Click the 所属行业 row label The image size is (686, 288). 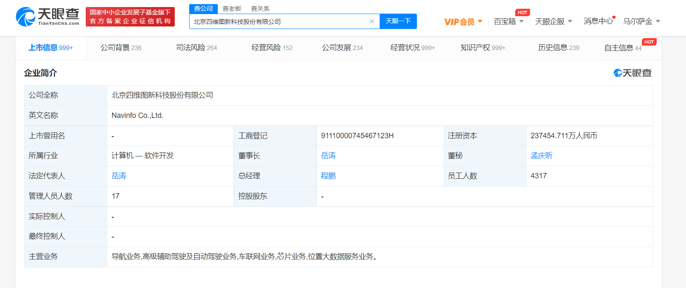click(x=65, y=156)
